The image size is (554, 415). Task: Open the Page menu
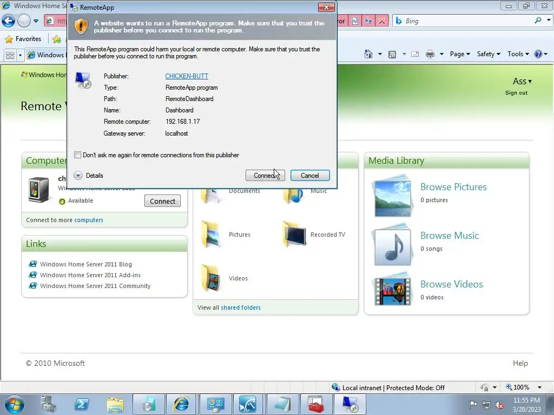pos(460,54)
